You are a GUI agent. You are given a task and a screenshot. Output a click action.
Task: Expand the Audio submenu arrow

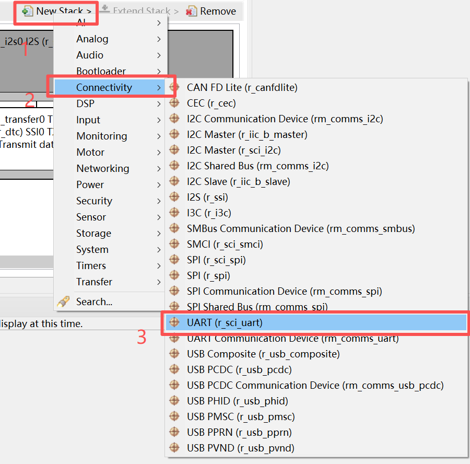159,55
